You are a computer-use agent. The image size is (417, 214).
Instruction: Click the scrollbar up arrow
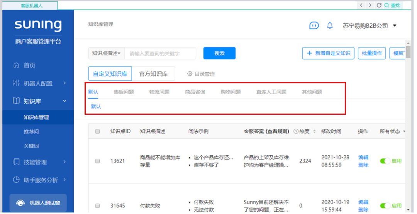[408, 42]
